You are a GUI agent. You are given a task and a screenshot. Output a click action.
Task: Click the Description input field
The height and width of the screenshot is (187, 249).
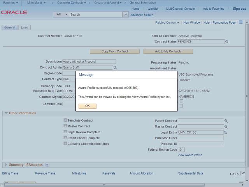pos(89,62)
